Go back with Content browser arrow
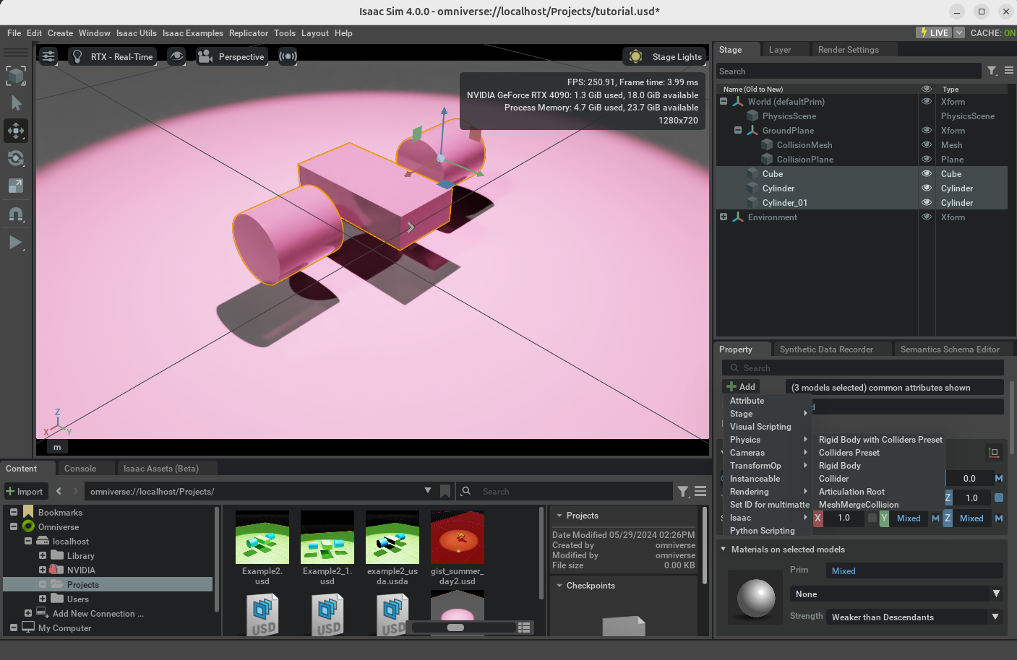The width and height of the screenshot is (1017, 660). pyautogui.click(x=59, y=491)
